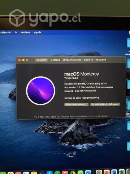Click Actualización de Software button
This screenshot has height=174, width=130.
coord(105,104)
